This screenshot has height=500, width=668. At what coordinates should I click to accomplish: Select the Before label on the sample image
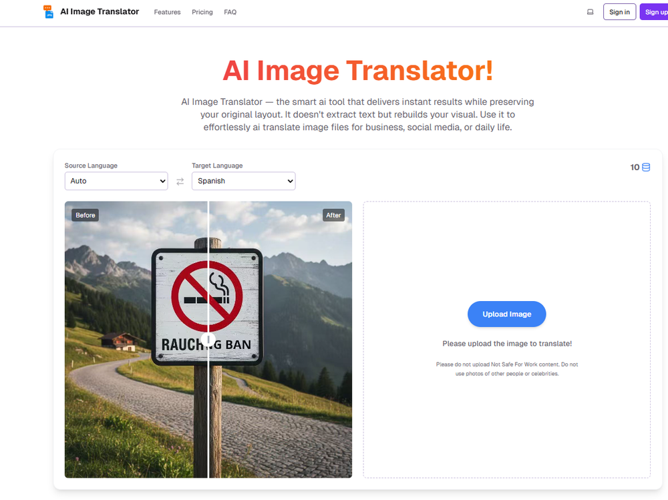[x=85, y=215]
